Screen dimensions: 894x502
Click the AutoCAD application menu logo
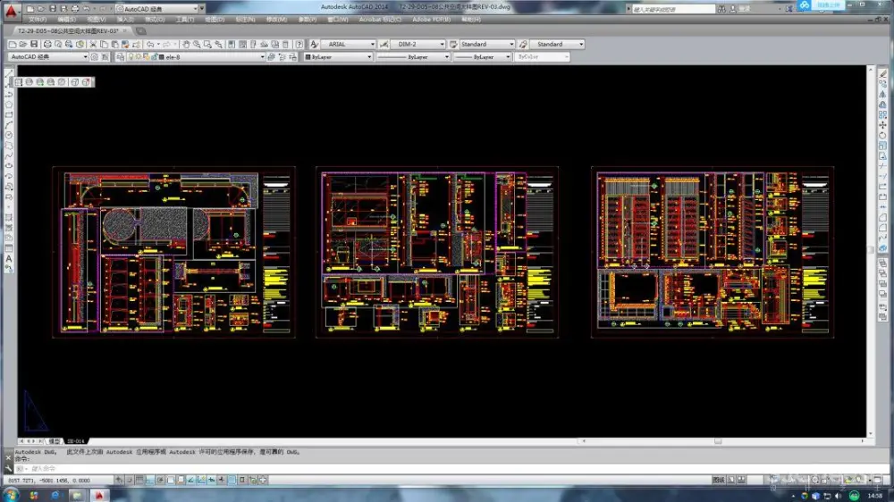click(10, 12)
